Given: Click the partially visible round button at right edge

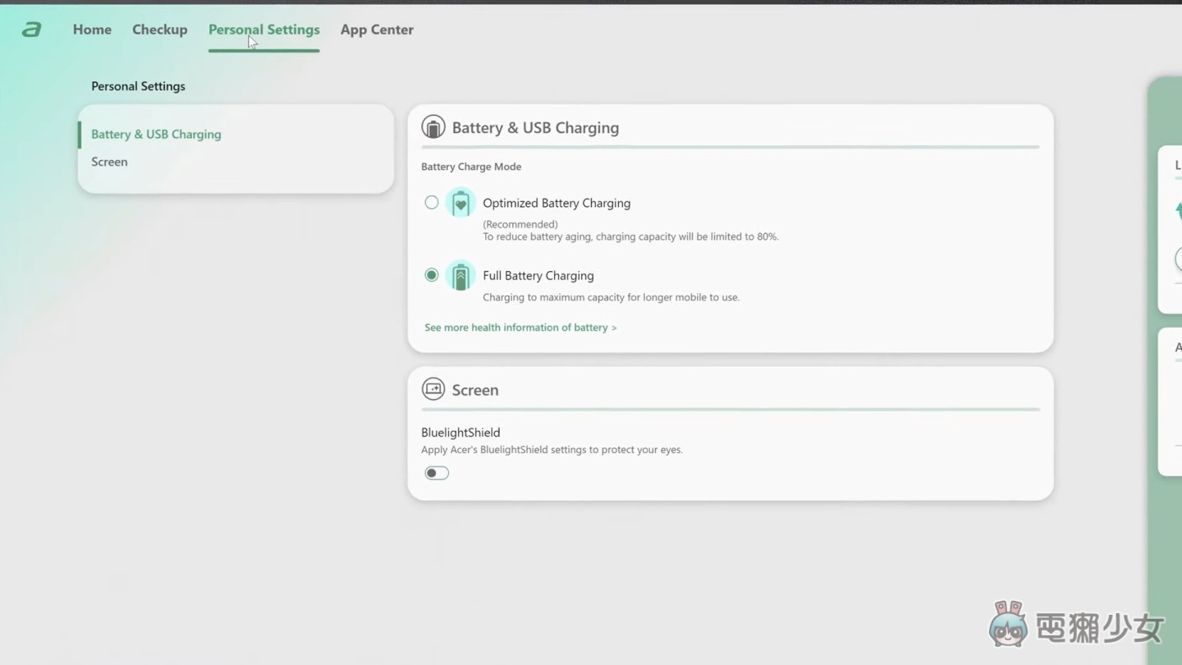Looking at the screenshot, I should pos(1178,259).
